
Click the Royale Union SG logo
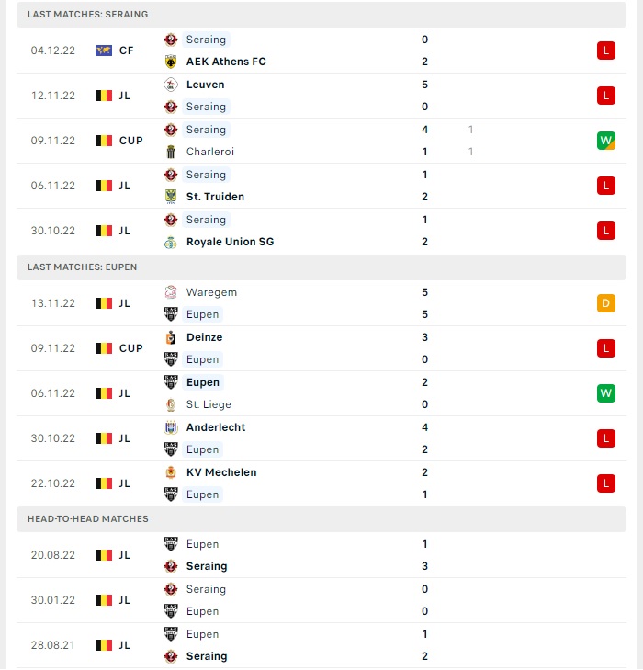[x=171, y=242]
